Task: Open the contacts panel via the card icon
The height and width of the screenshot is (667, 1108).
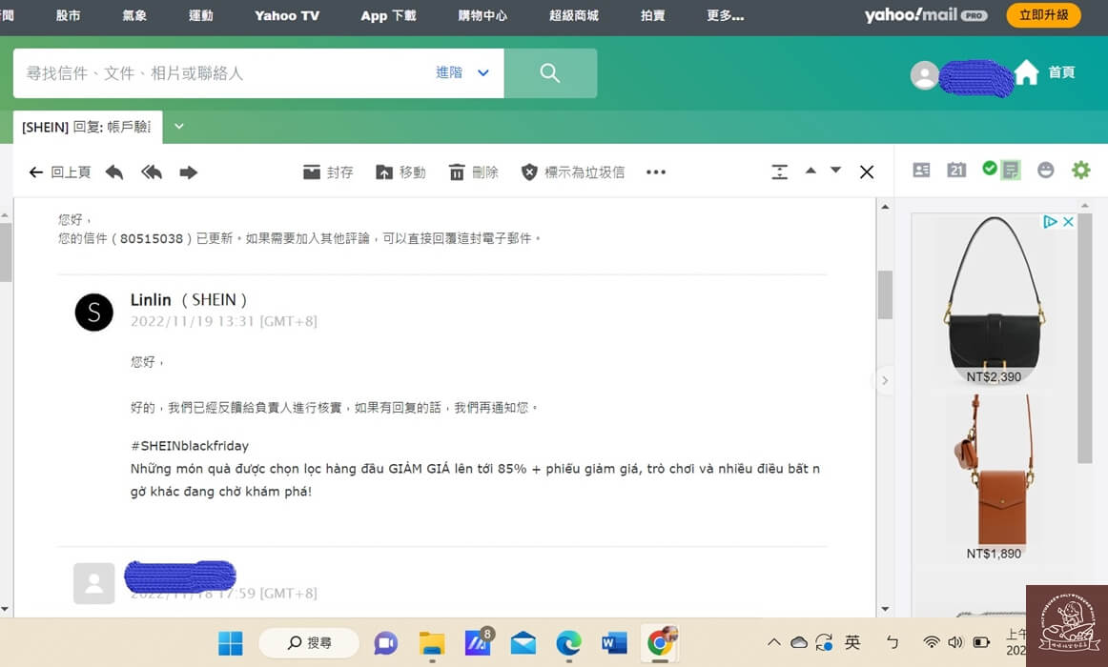Action: pyautogui.click(x=921, y=169)
